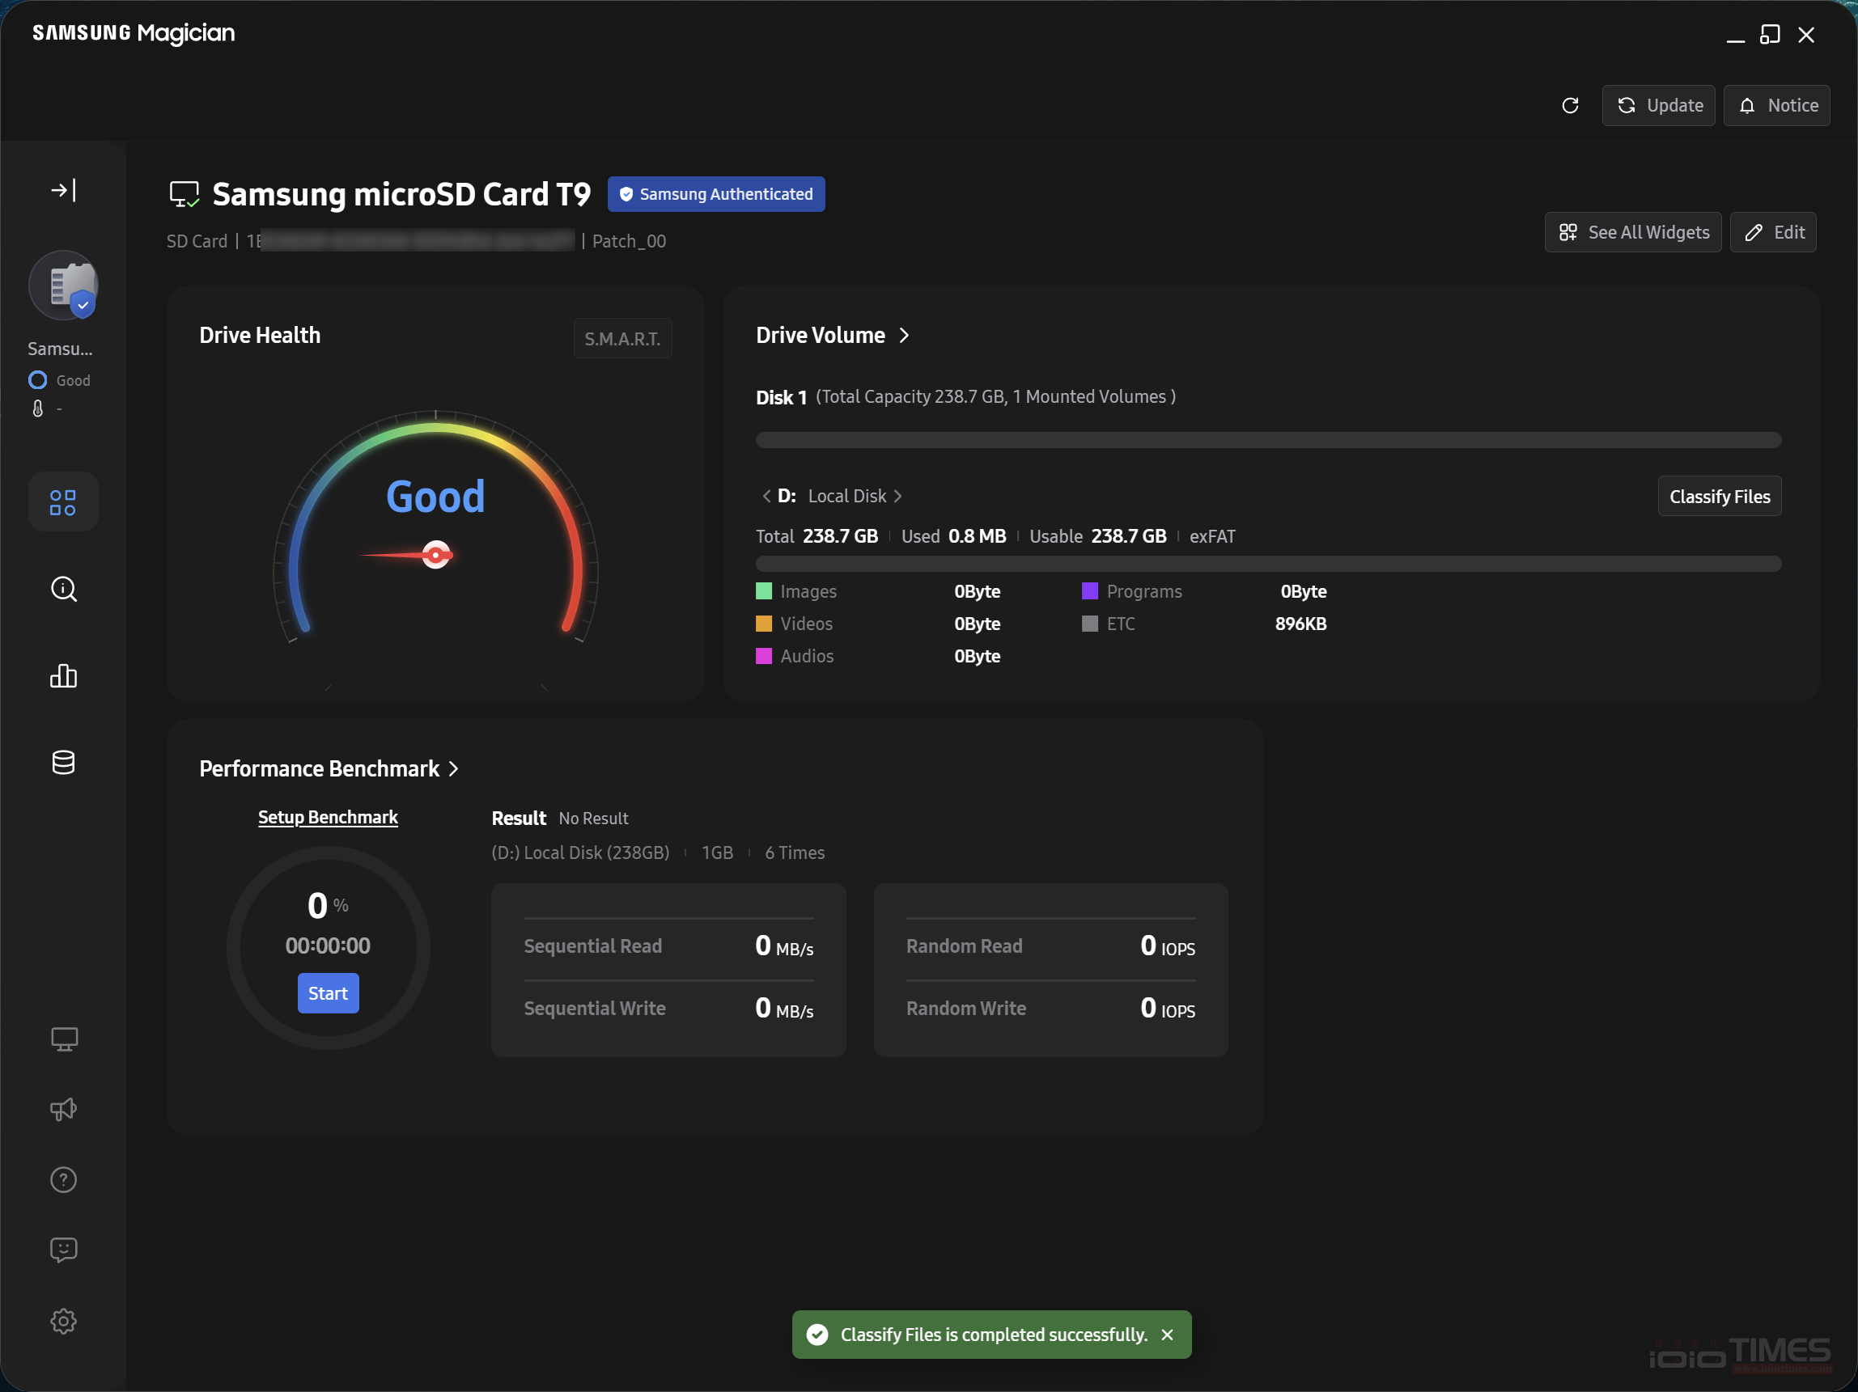Open the megaphone announcements icon
Image resolution: width=1858 pixels, height=1392 pixels.
[x=63, y=1109]
